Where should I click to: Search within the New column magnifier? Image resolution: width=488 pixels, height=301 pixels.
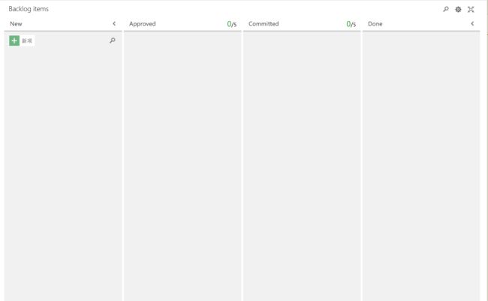point(113,40)
